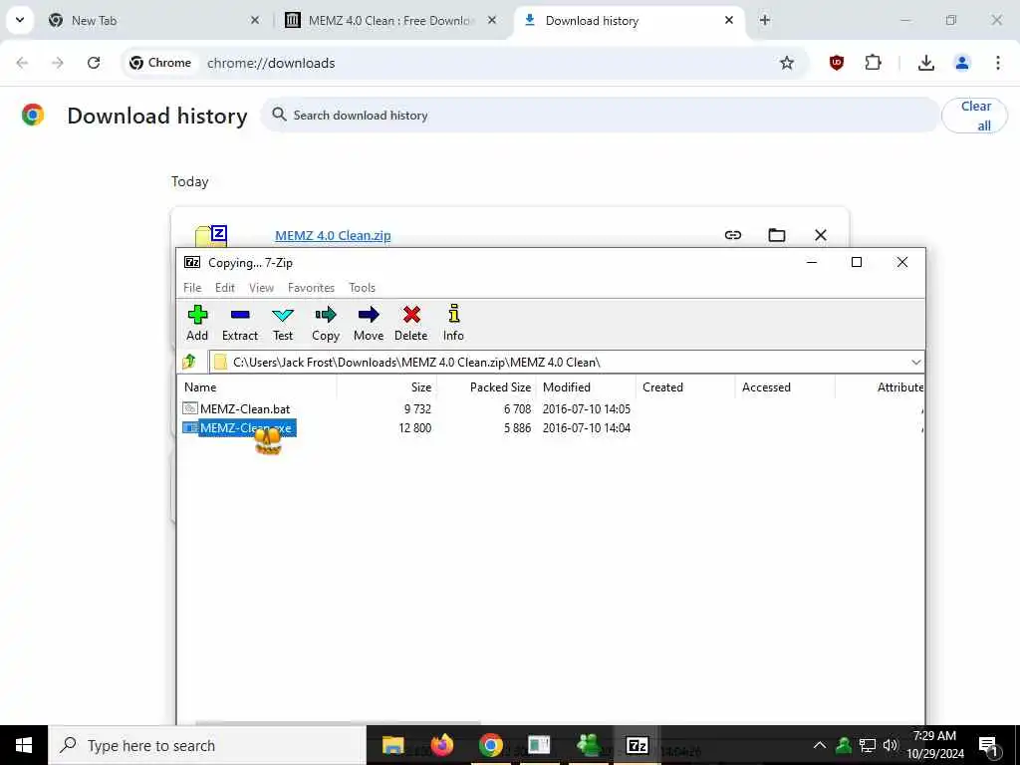Open the View menu in 7-Zip
The width and height of the screenshot is (1020, 765).
(261, 288)
